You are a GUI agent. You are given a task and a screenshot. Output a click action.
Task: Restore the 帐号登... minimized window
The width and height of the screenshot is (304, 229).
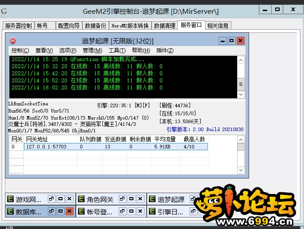(x=122, y=211)
